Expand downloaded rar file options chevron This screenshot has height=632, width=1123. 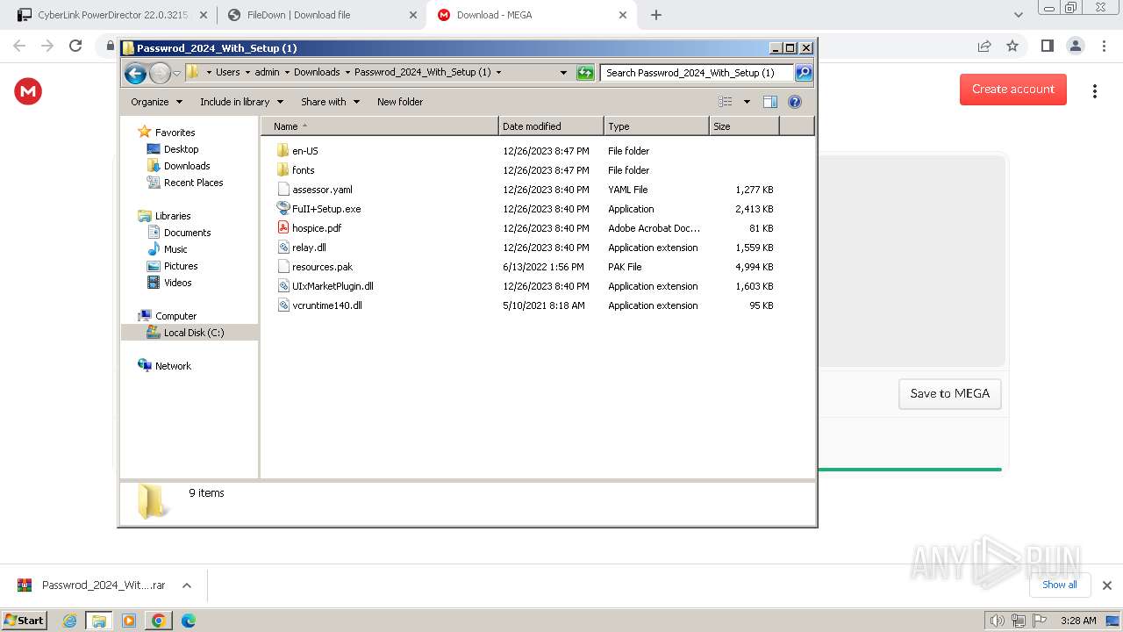coord(186,585)
